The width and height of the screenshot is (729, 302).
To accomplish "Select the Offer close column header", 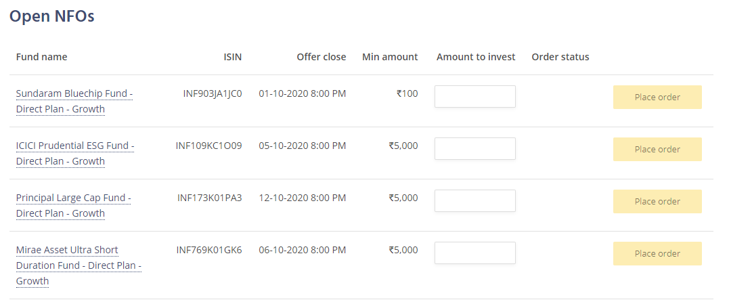I will [x=321, y=57].
